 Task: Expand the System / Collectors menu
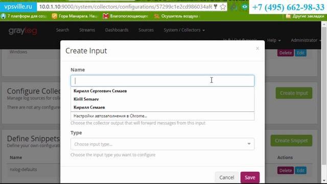click(184, 30)
